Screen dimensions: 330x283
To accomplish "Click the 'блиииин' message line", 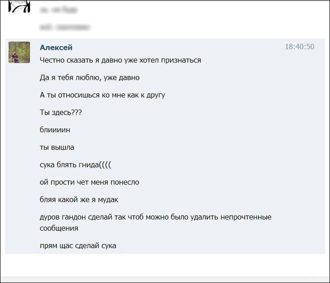I will coord(55,130).
